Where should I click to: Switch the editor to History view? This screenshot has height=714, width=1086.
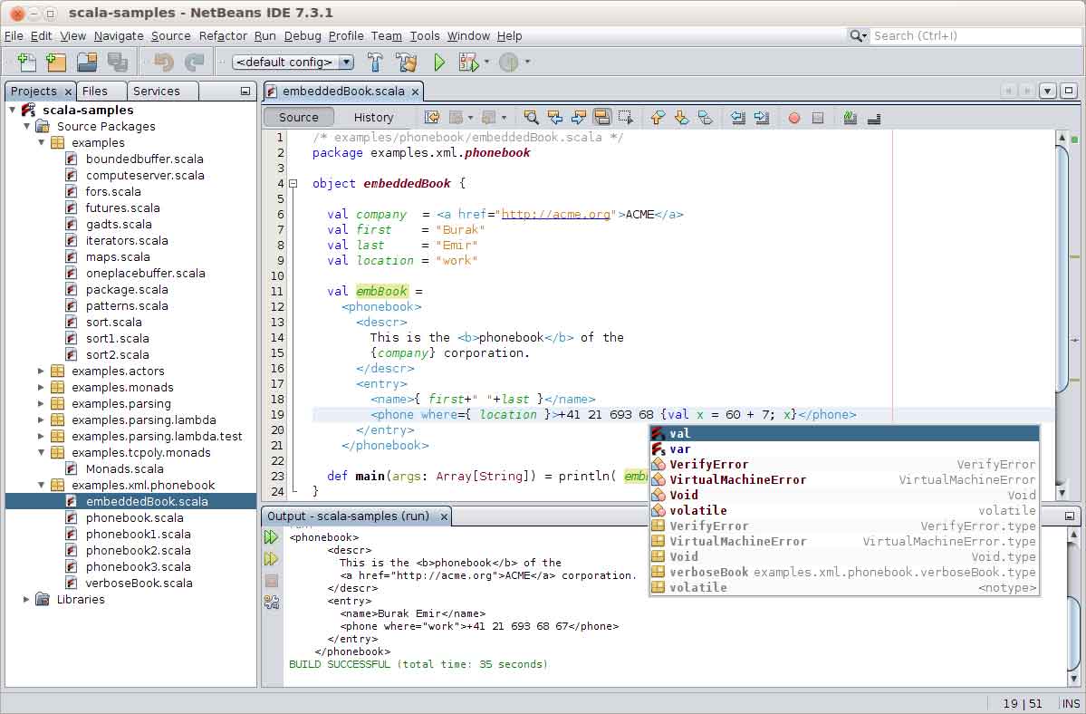(x=373, y=117)
